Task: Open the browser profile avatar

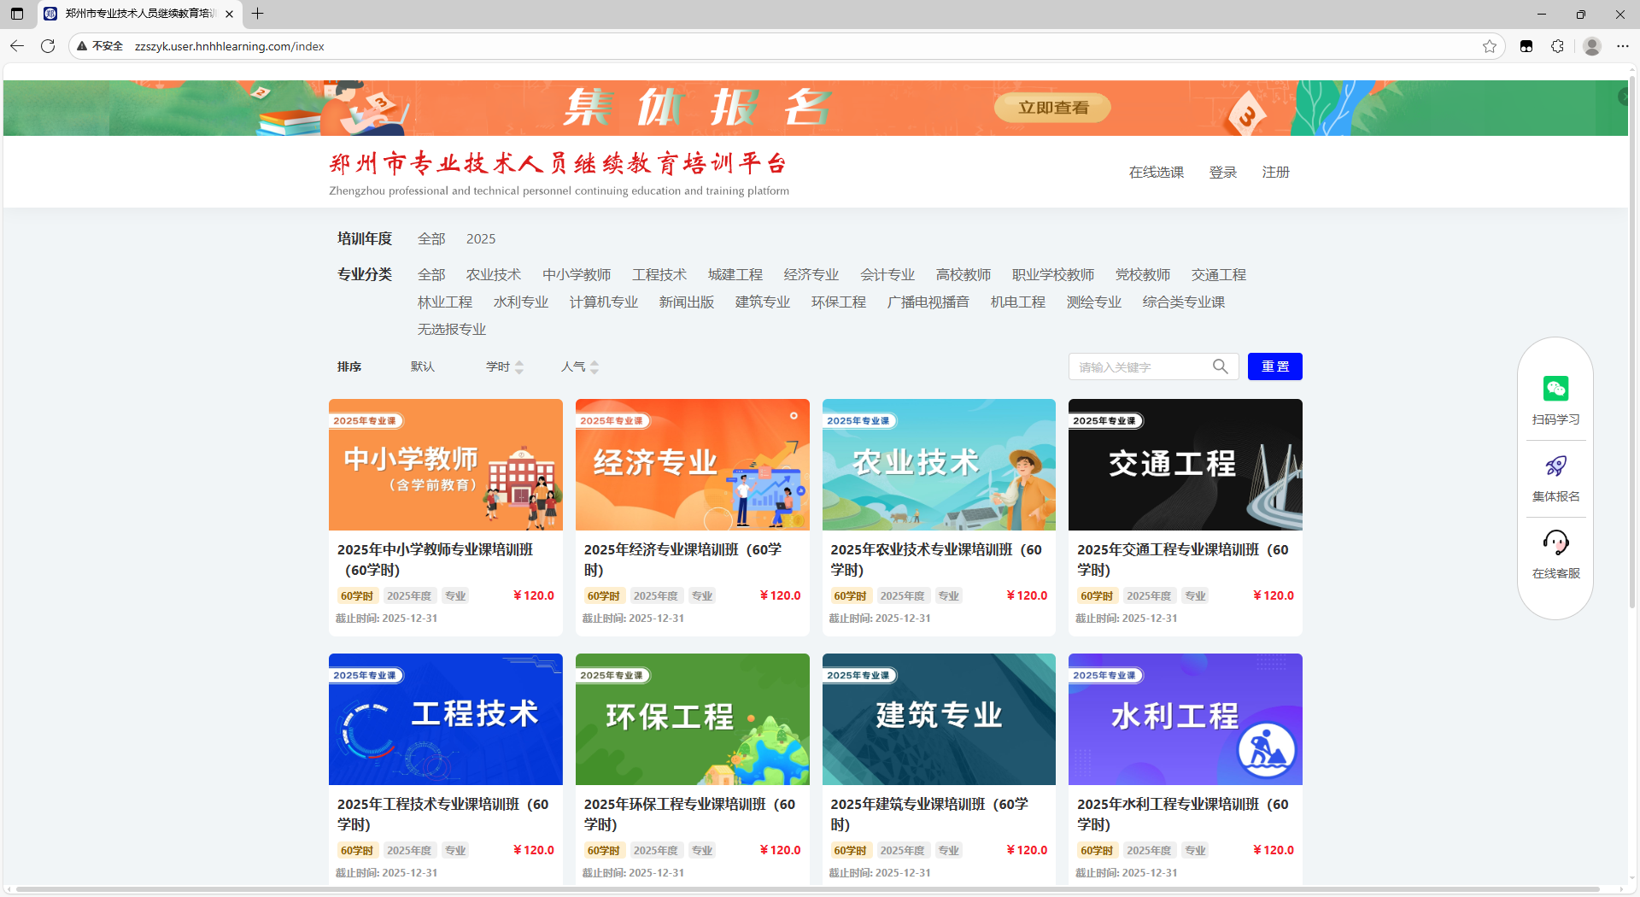Action: [x=1591, y=46]
